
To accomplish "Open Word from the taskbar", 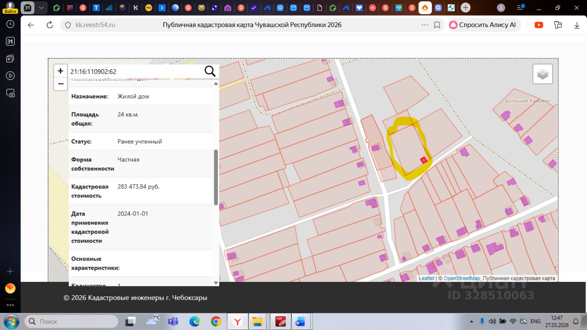I will (301, 321).
